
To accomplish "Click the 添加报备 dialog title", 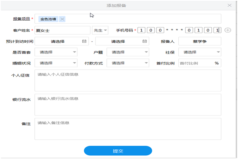I will (116, 6).
